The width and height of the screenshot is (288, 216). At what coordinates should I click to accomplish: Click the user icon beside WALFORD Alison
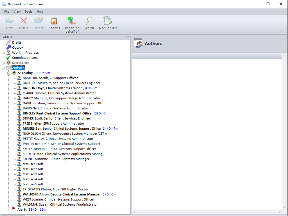coord(19,194)
